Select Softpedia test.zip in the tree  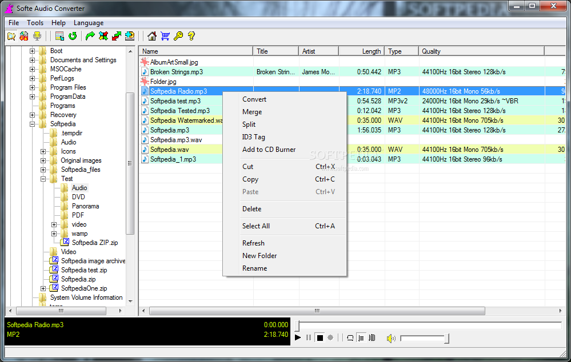pyautogui.click(x=84, y=270)
